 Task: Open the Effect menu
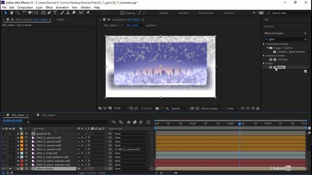tap(49, 8)
